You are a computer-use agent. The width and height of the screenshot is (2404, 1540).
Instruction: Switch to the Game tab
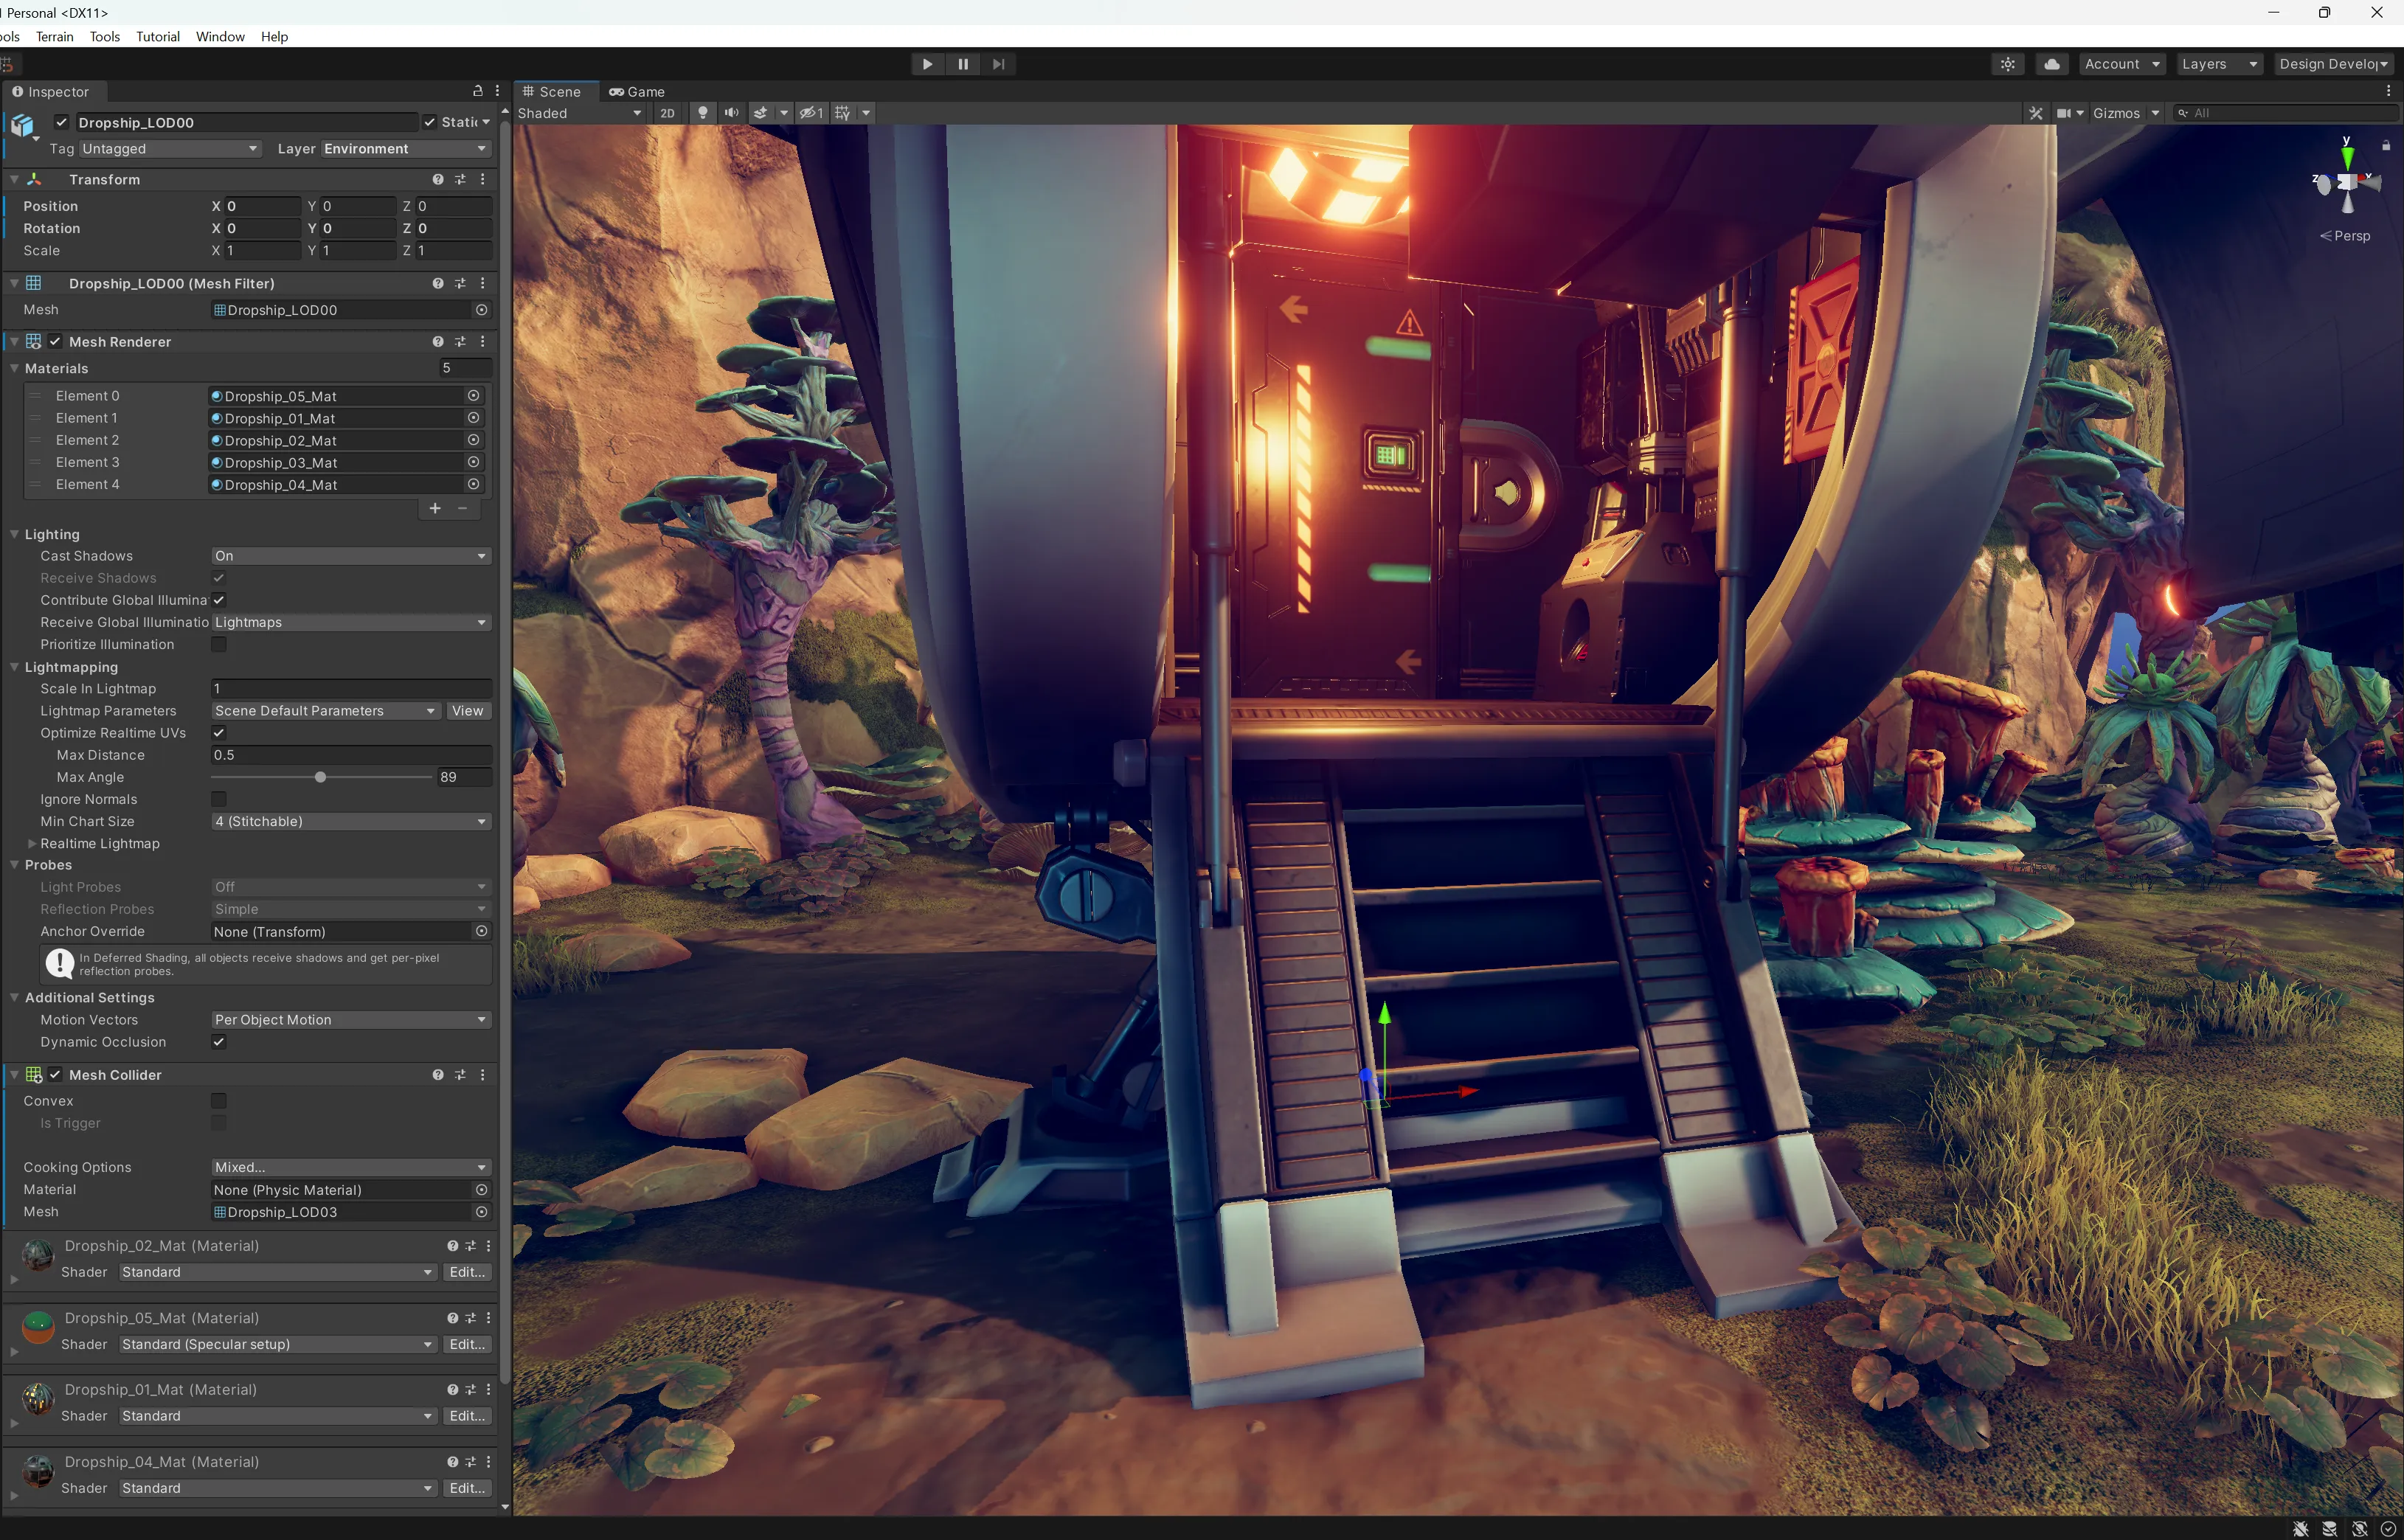[x=637, y=91]
